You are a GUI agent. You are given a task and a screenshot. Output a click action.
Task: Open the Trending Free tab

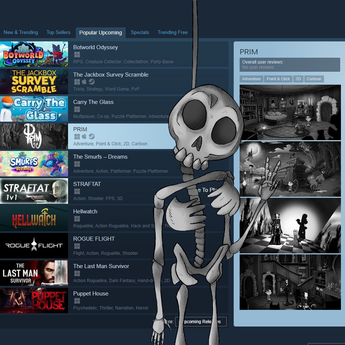[172, 33]
